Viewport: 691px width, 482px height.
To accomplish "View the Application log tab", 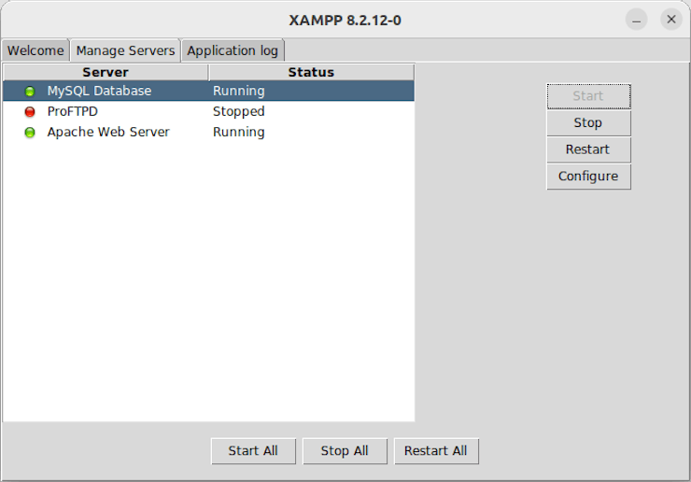I will click(233, 50).
